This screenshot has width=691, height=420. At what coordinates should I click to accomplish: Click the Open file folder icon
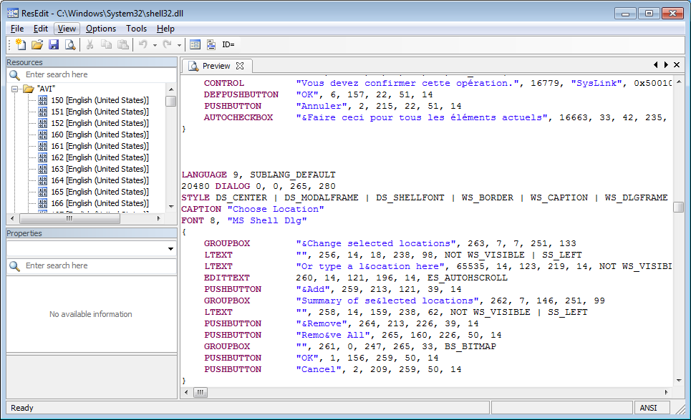37,45
